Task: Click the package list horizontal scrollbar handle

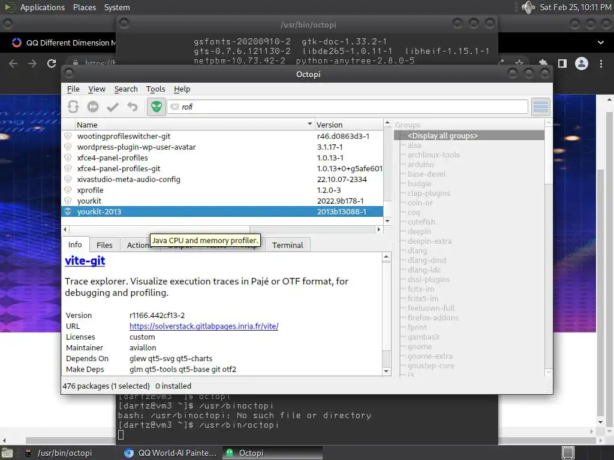Action: (159, 229)
